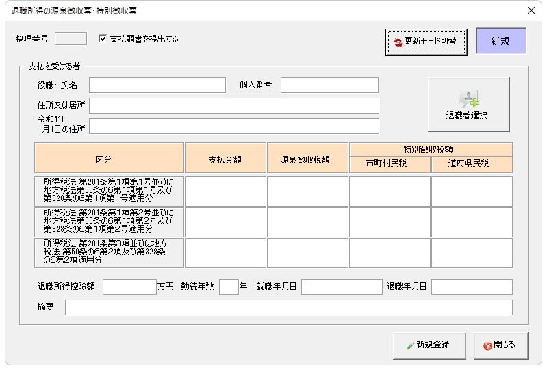Select 支払金額 cell for 第3項 row

point(225,253)
